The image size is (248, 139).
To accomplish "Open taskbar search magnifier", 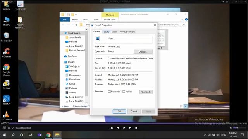I will coord(13,135).
